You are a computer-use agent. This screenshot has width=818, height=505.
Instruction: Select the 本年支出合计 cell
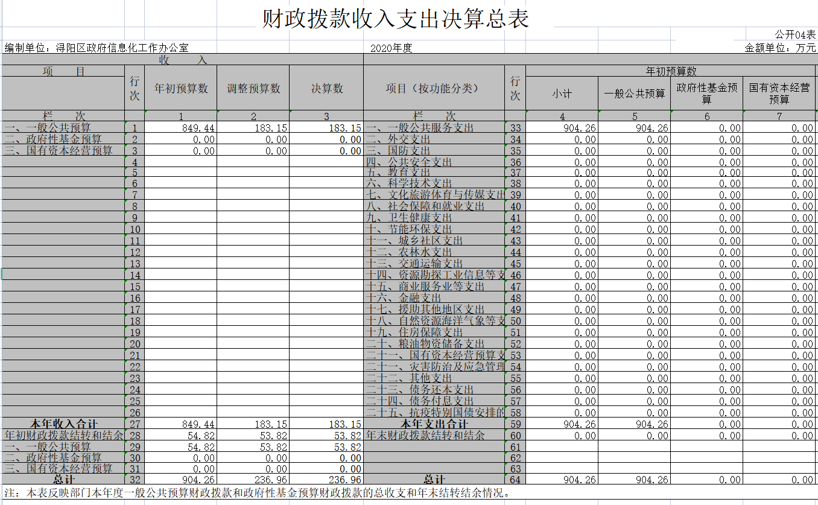click(434, 424)
